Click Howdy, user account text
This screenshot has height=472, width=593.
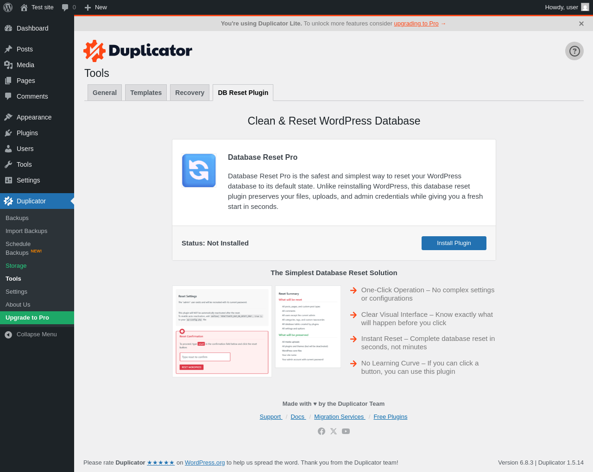[x=561, y=7]
